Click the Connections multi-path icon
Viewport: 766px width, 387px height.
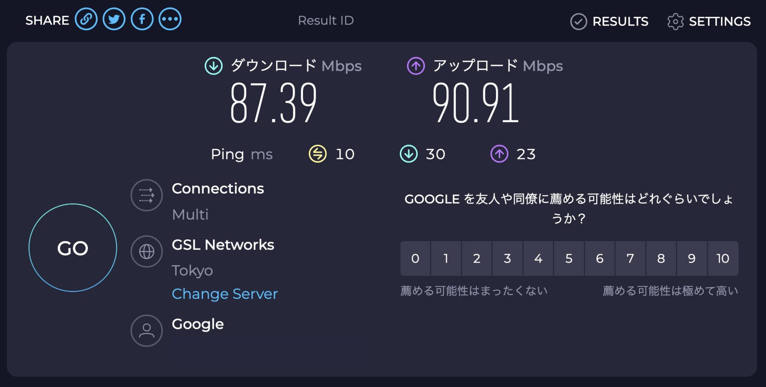point(146,195)
